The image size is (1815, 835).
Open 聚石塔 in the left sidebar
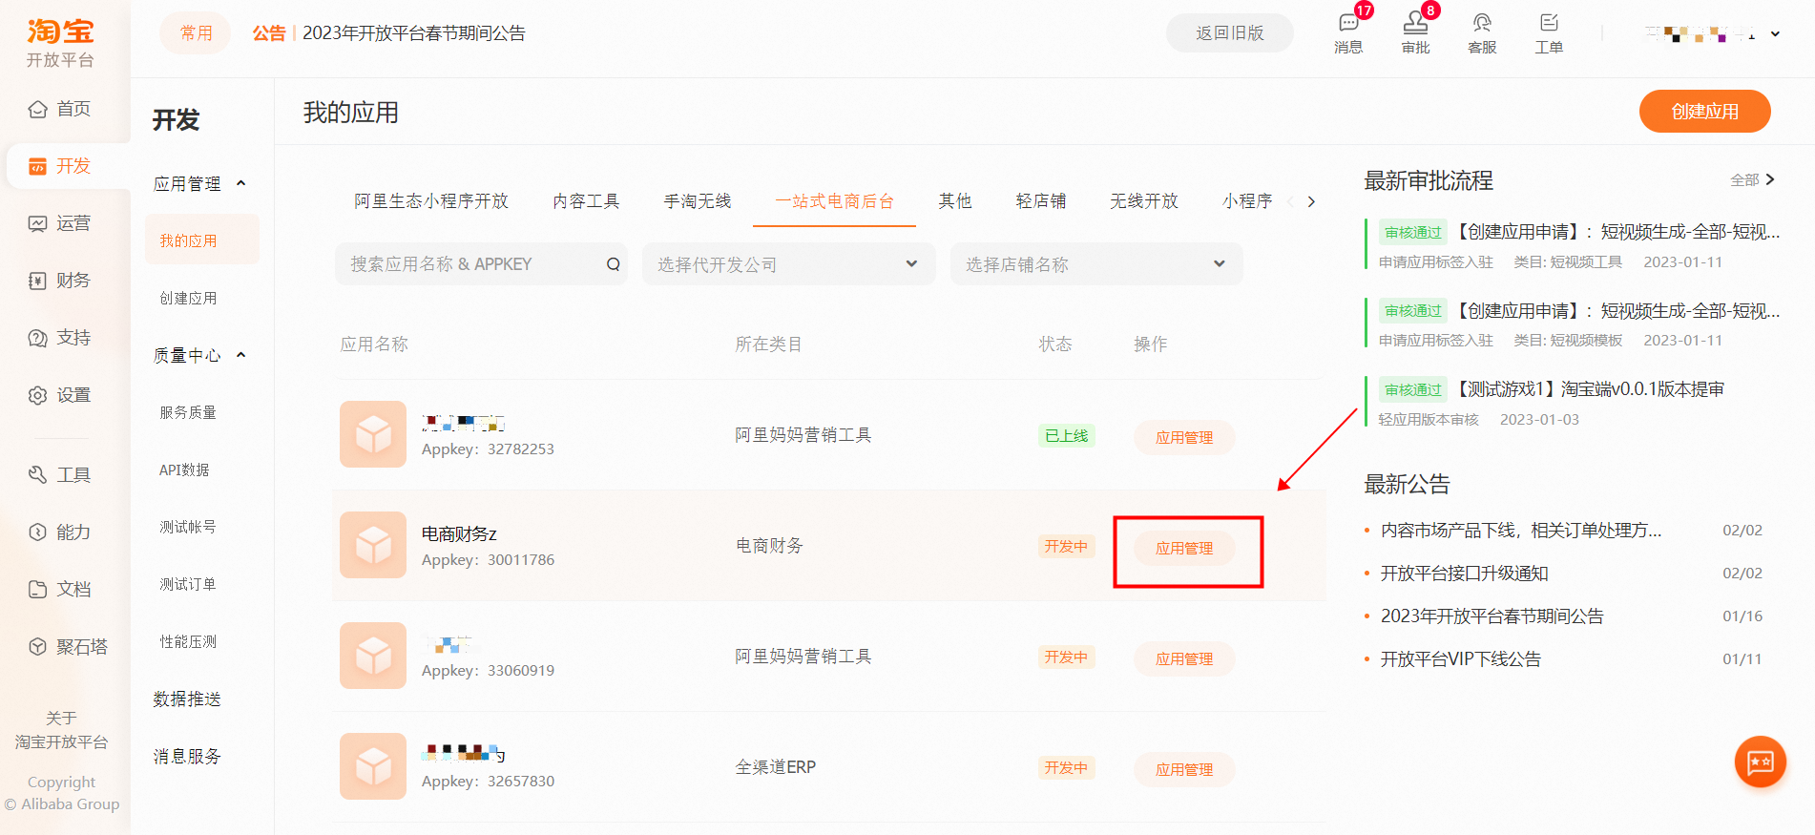coord(68,647)
